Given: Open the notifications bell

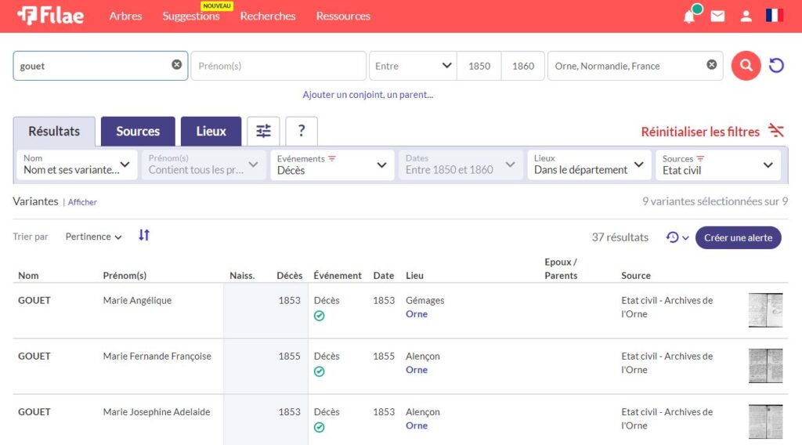Looking at the screenshot, I should pos(689,16).
